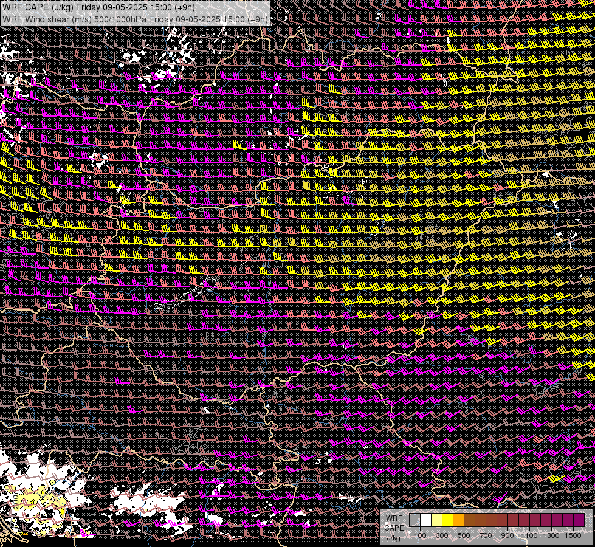This screenshot has height=547, width=595.
Task: Select the WRF CAPE title line
Action: (x=98, y=7)
